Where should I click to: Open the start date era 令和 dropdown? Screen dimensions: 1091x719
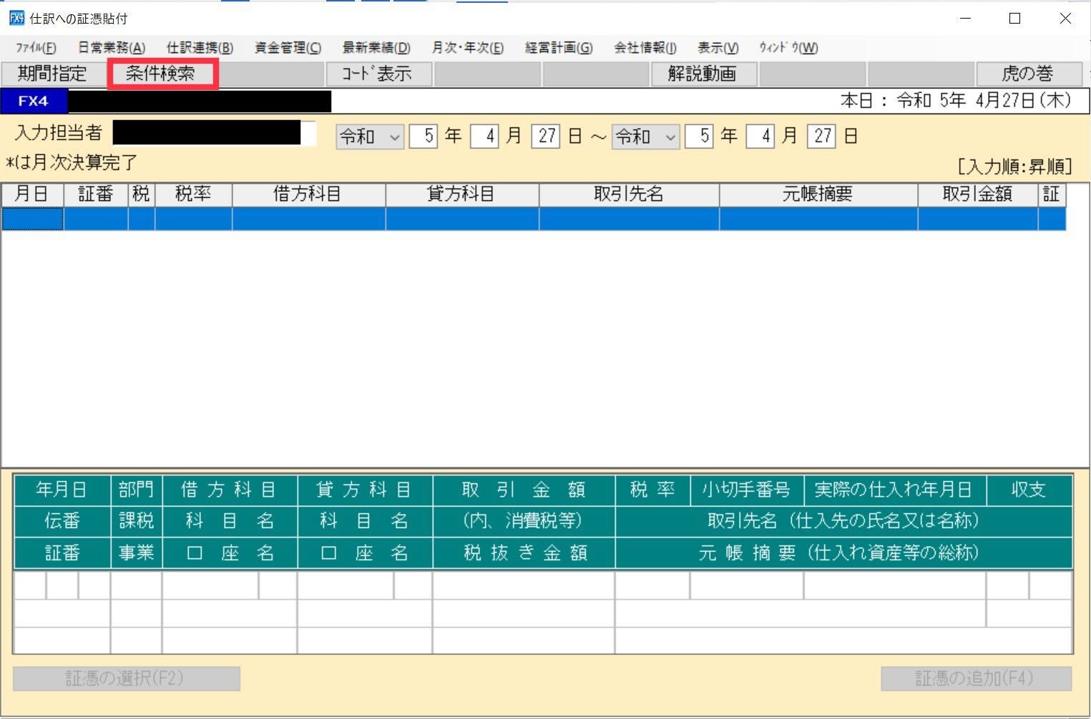370,137
